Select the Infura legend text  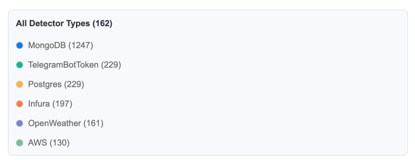[39, 104]
